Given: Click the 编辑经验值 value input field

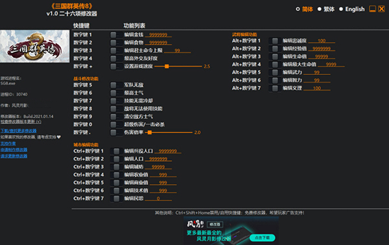Looking at the screenshot, I should (x=322, y=48).
